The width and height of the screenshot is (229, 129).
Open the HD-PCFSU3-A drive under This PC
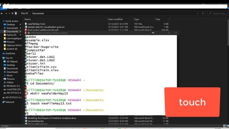[14, 93]
